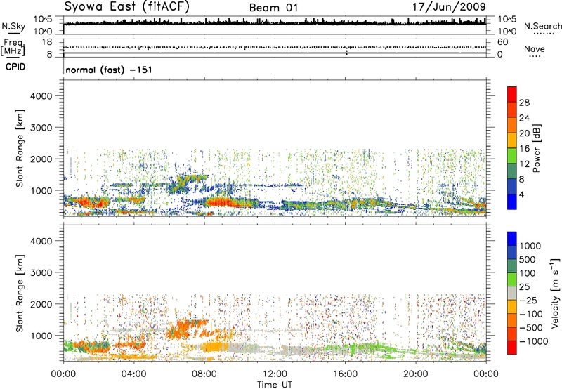Click the '-1000' velocity colorbar tick
The height and width of the screenshot is (389, 562).
coord(533,341)
